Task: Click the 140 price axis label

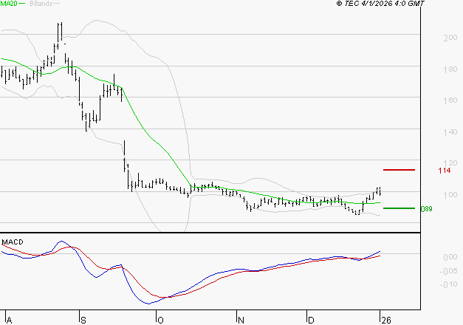Action: (450, 132)
